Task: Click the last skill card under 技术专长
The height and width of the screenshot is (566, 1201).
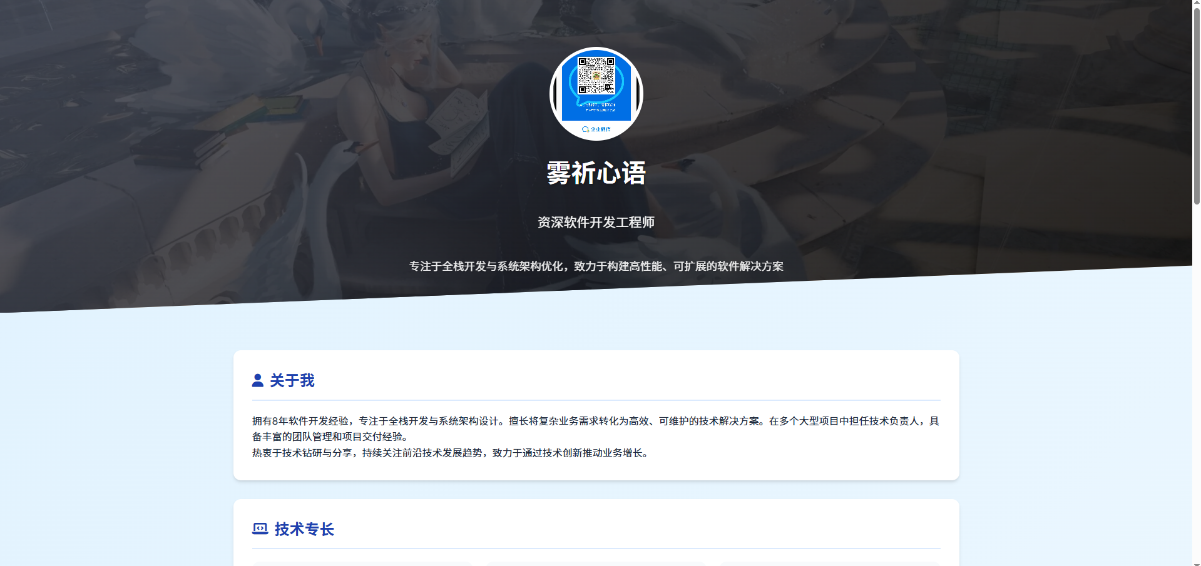Action: pyautogui.click(x=830, y=563)
